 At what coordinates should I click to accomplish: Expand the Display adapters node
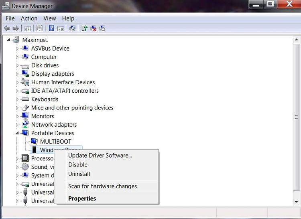(17, 74)
